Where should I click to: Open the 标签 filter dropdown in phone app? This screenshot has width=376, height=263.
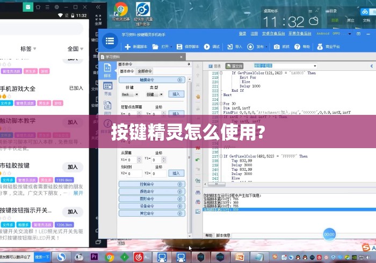(x=28, y=49)
